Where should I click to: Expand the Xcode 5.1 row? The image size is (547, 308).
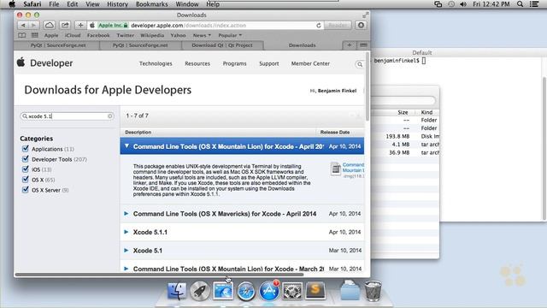[x=126, y=251]
